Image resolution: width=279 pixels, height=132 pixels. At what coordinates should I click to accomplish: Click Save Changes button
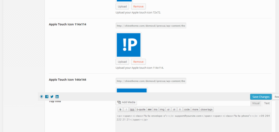click(261, 97)
